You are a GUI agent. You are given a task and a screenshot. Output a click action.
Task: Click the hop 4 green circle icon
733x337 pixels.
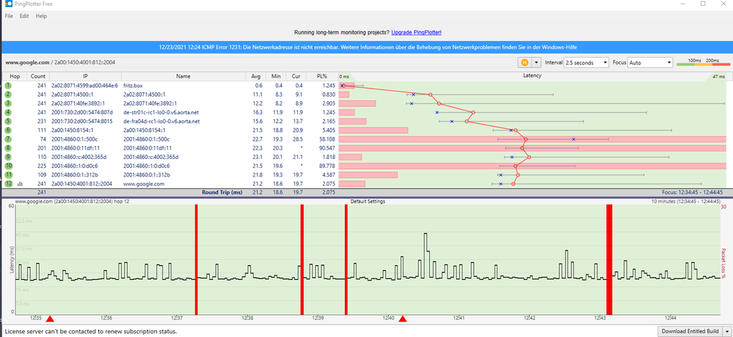(x=8, y=113)
